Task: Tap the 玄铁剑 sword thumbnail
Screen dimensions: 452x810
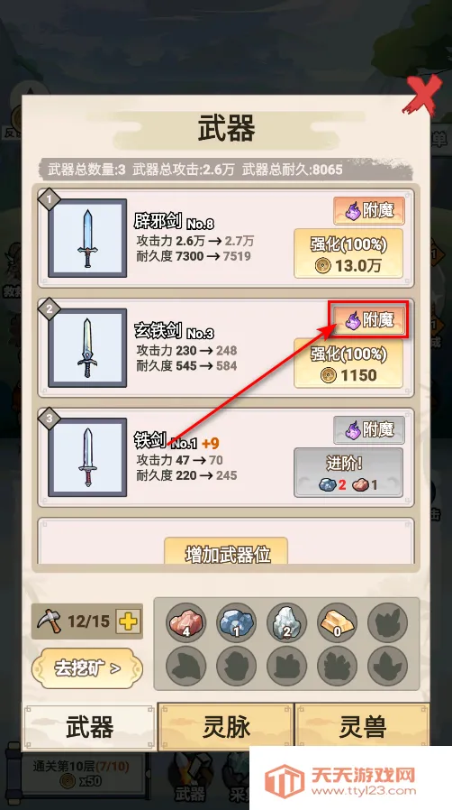Action: pyautogui.click(x=87, y=347)
